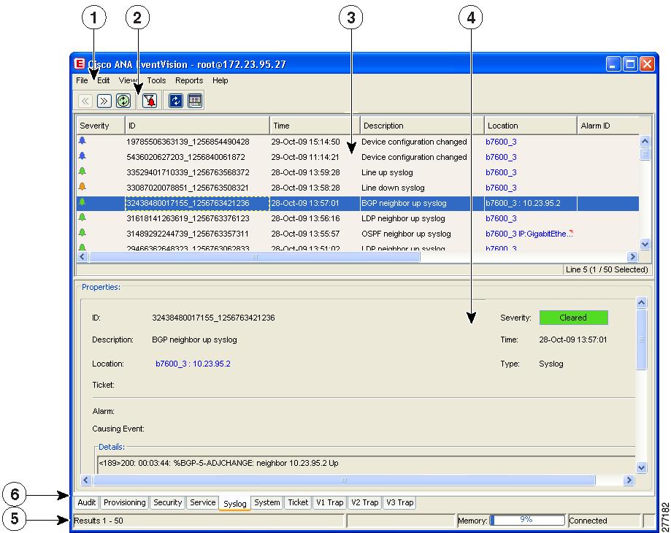Click the properties pane table toolbar icon
Viewport: 671px width, 533px height.
[195, 101]
